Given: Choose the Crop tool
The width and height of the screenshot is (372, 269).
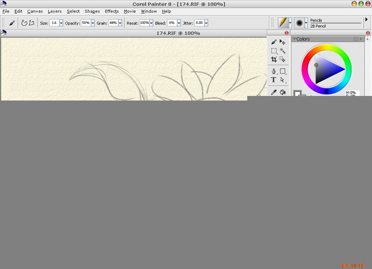Looking at the screenshot, I should pyautogui.click(x=274, y=59).
